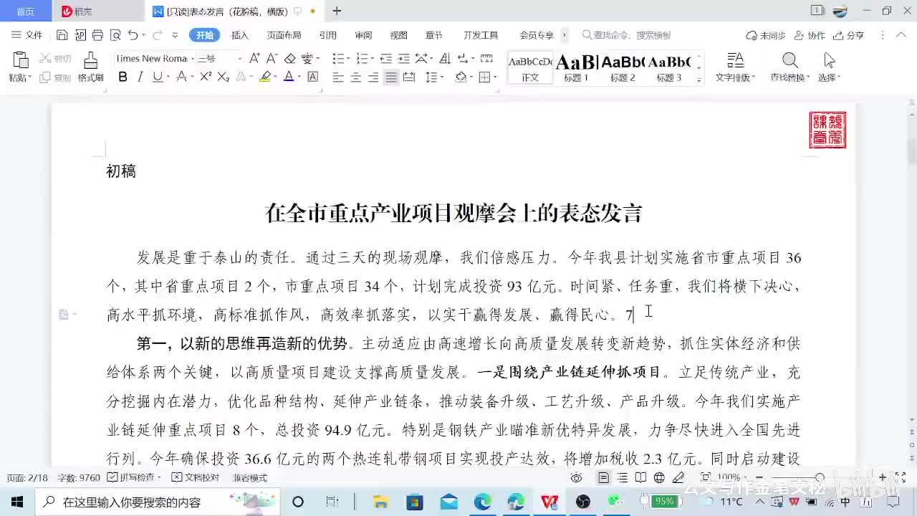This screenshot has height=516, width=917.
Task: Click distributed alignment icon
Action: click(x=408, y=77)
